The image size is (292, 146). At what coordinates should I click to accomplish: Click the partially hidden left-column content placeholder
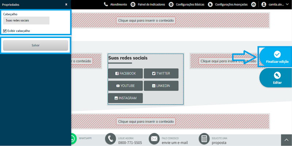[x=82, y=61]
